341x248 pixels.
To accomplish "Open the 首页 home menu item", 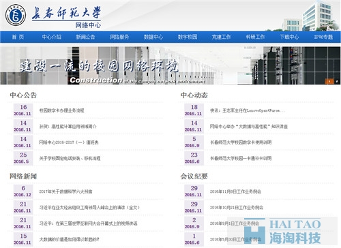I will pyautogui.click(x=18, y=37).
